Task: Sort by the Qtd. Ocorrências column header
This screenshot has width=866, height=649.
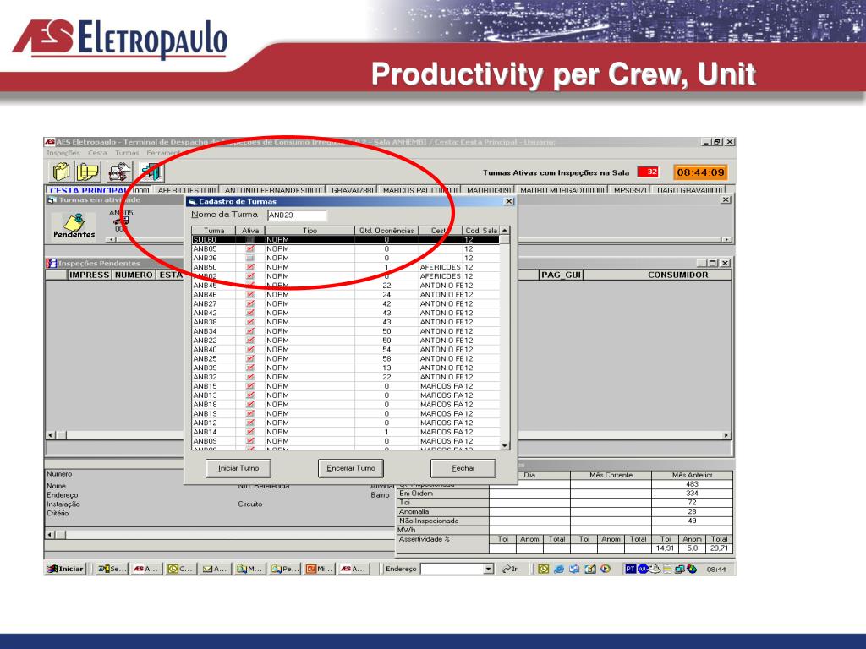Action: point(386,231)
